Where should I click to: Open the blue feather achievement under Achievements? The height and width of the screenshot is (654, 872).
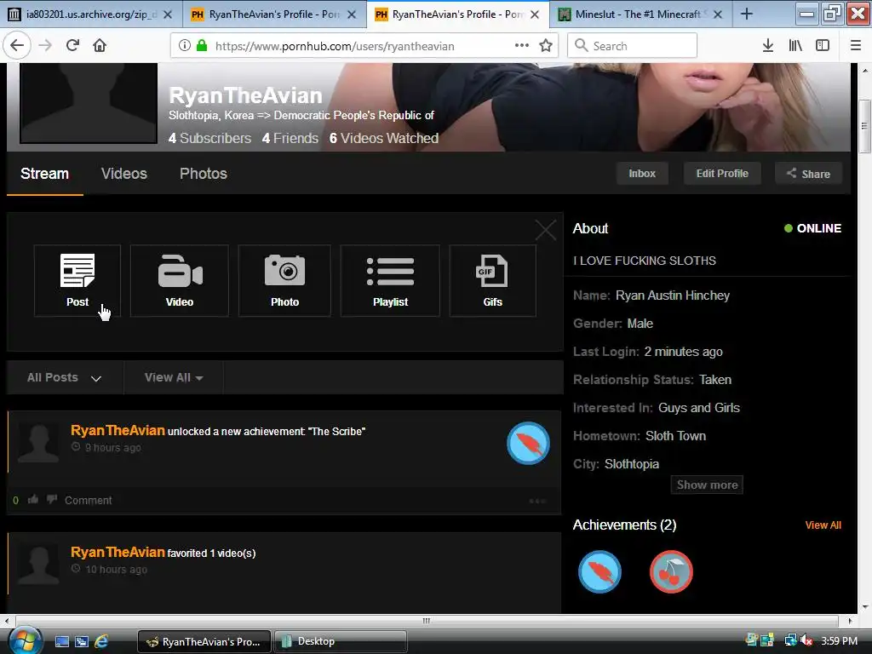click(599, 571)
